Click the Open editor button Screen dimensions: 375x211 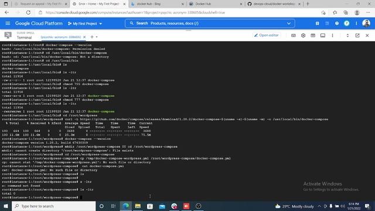tap(267, 35)
